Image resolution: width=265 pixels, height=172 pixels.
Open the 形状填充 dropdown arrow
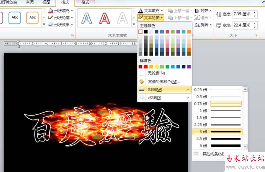tap(72, 11)
